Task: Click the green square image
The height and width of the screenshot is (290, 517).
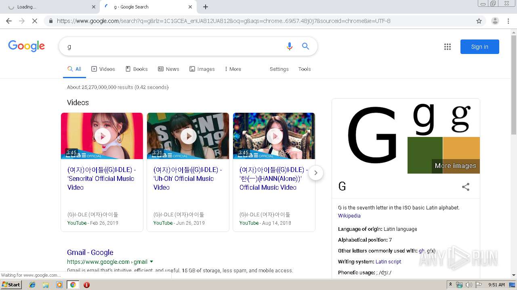Action: tap(425, 155)
